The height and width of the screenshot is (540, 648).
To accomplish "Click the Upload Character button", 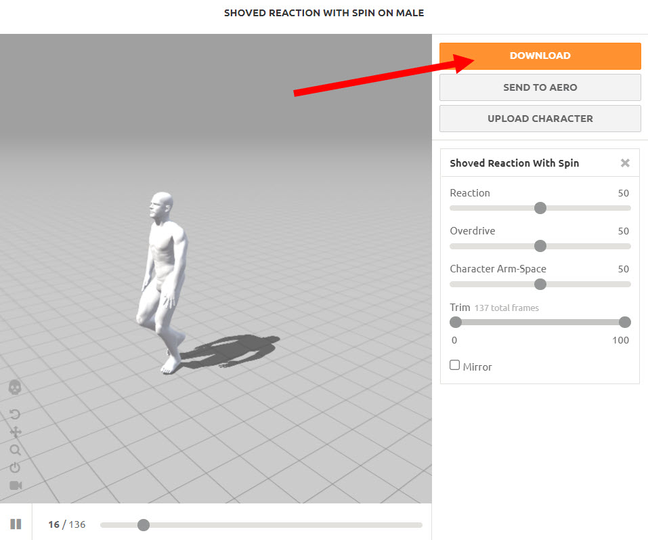I will [540, 119].
